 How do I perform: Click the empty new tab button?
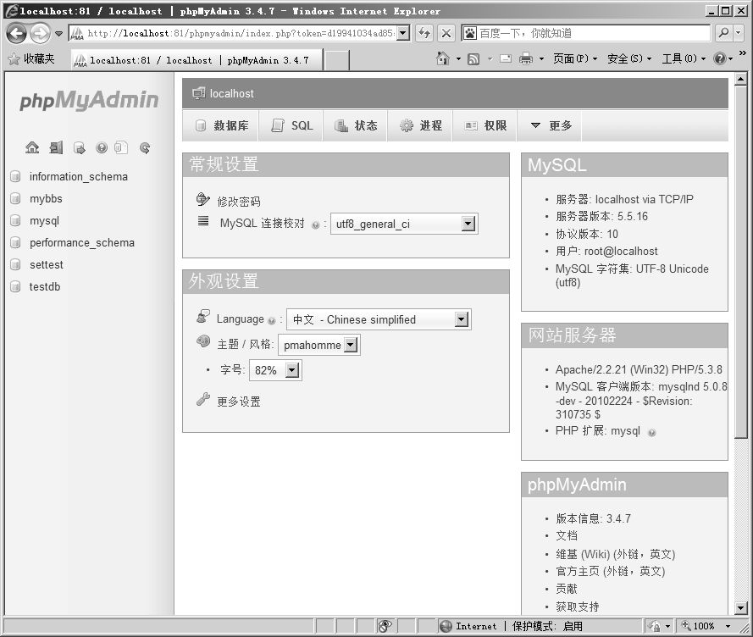(x=337, y=60)
